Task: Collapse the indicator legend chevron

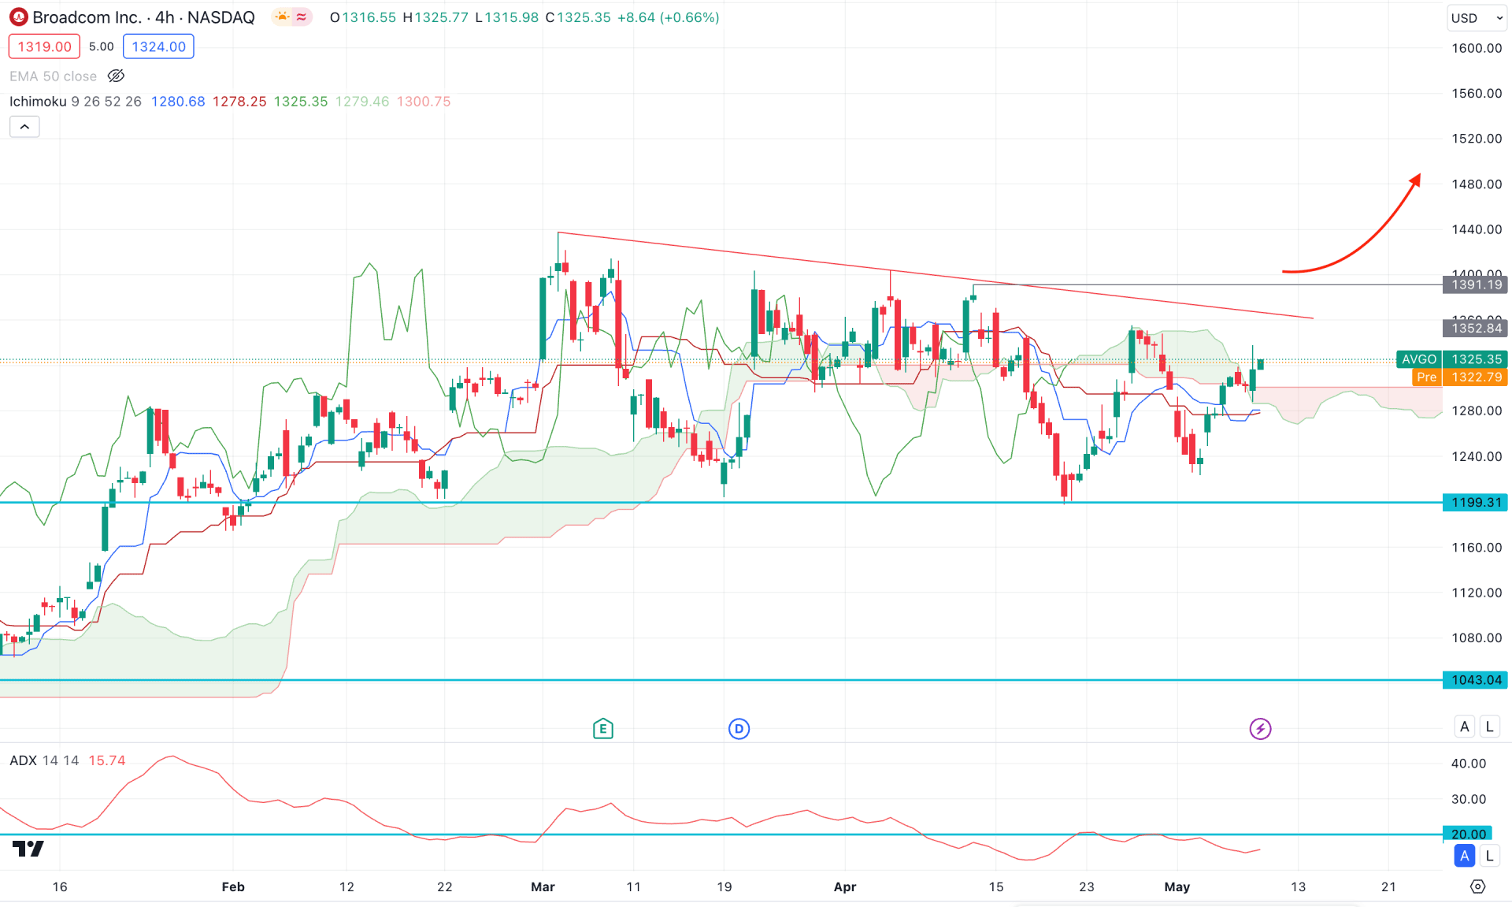Action: tap(24, 127)
